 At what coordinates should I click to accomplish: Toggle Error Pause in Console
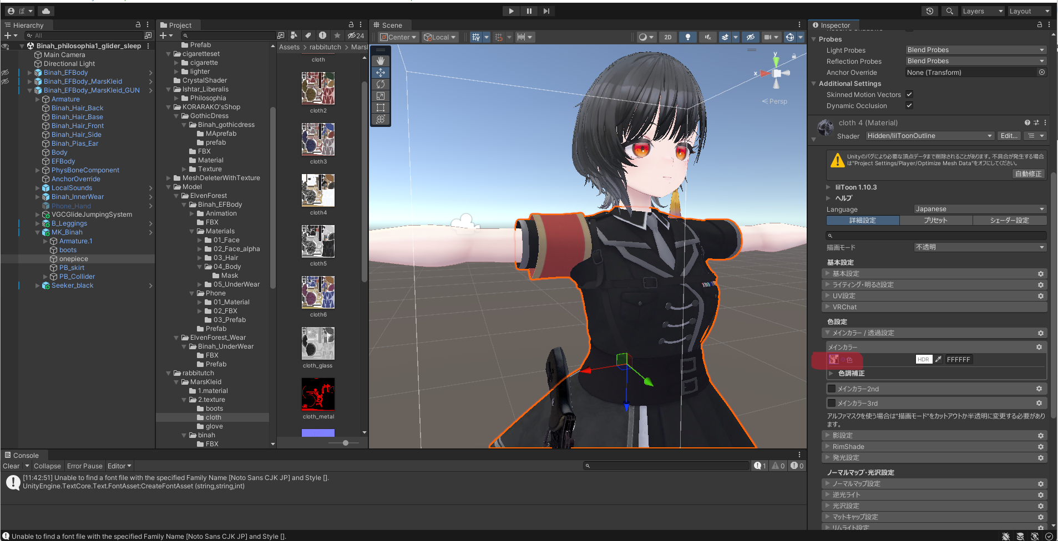85,466
